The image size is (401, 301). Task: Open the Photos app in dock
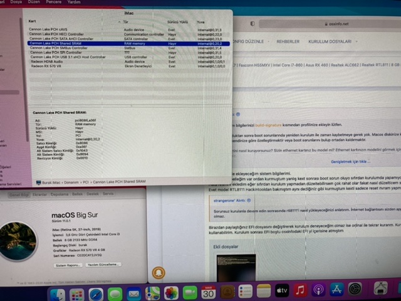[171, 293]
